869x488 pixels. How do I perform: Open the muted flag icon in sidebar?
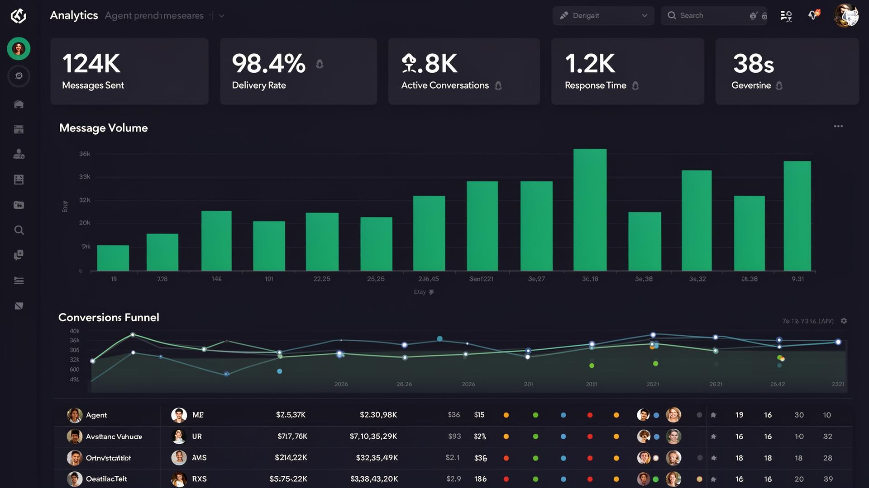click(19, 306)
